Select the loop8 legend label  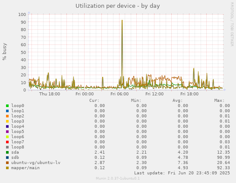pyautogui.click(x=18, y=147)
